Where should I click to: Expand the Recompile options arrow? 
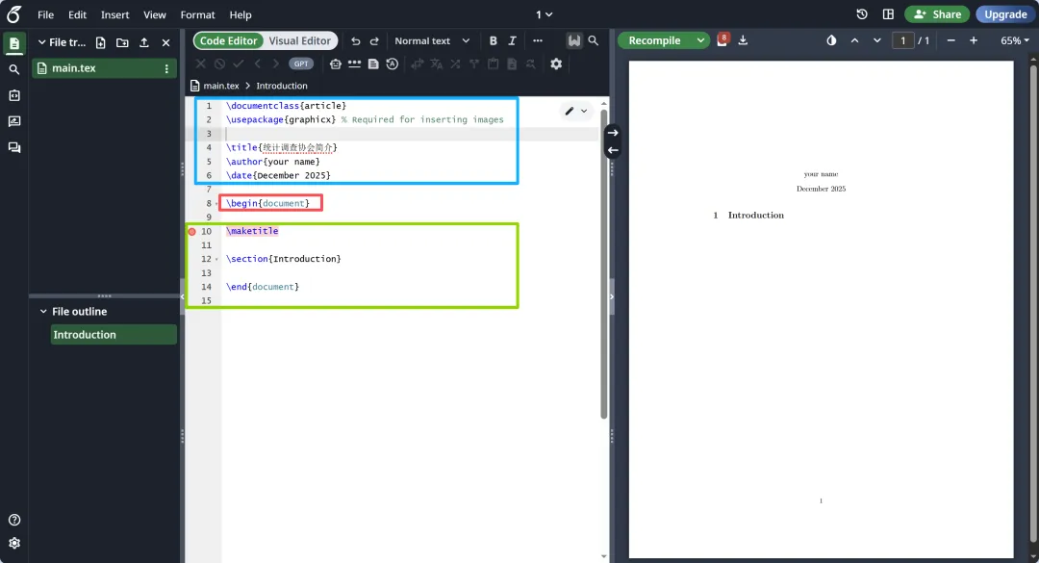point(700,40)
